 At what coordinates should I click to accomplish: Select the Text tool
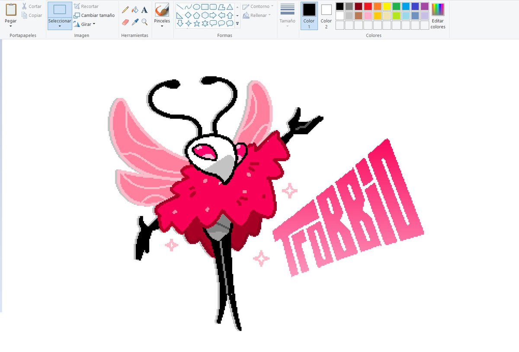(144, 9)
